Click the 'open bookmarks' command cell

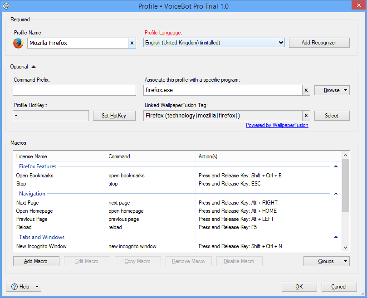pos(127,176)
